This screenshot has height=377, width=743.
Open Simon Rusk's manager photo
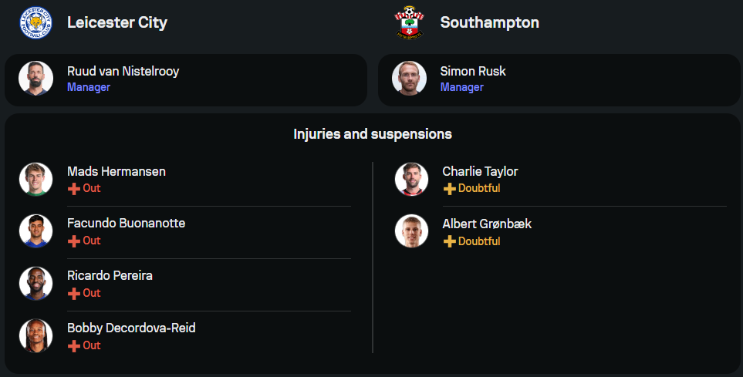409,79
